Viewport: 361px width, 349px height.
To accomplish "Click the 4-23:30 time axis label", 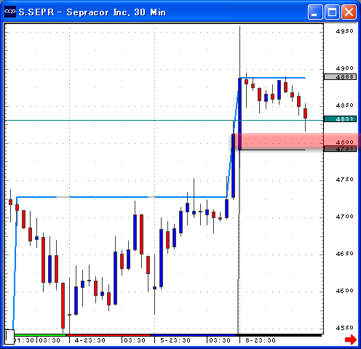I will coord(90,340).
